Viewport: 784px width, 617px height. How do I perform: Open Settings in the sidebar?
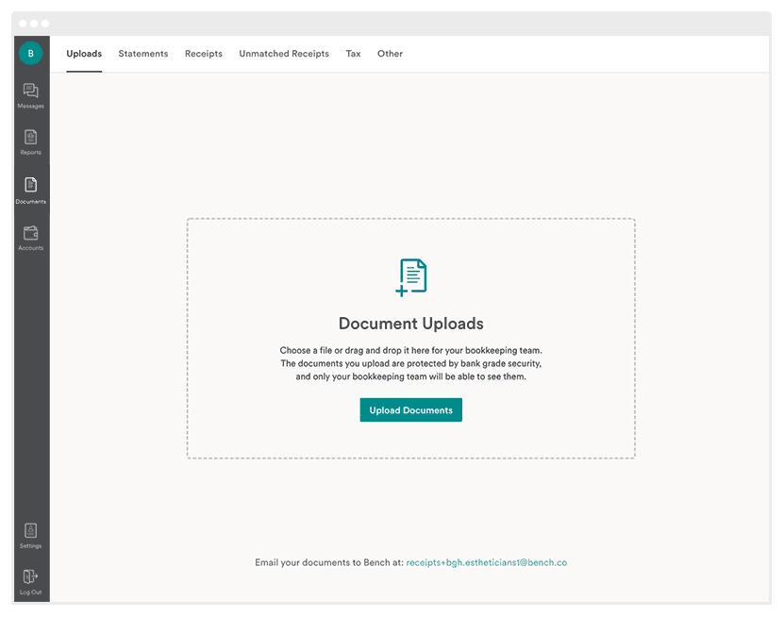30,531
